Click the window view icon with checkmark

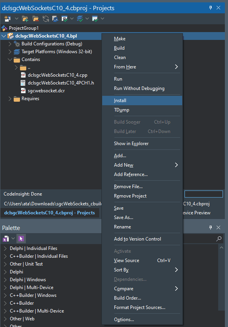[95, 19]
